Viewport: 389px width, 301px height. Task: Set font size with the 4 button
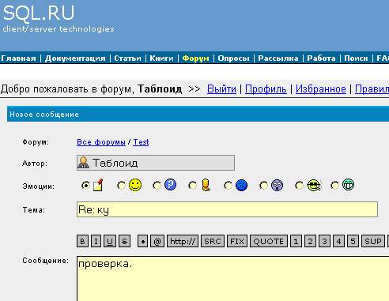click(x=338, y=241)
